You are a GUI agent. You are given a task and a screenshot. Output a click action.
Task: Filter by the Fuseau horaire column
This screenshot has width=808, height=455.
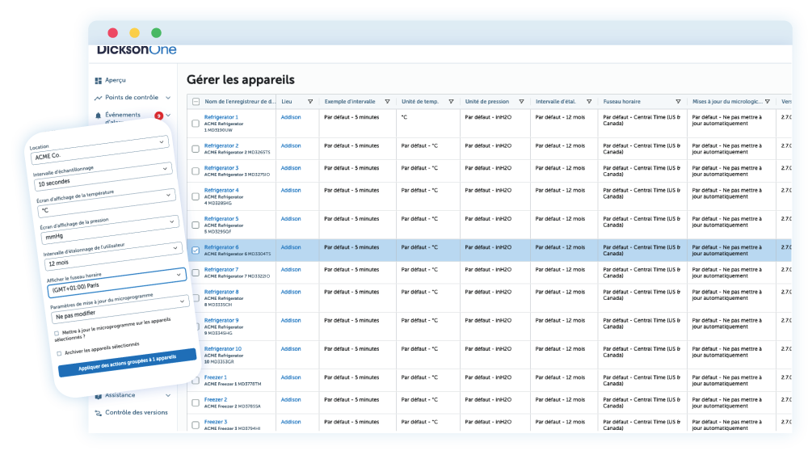pos(677,102)
